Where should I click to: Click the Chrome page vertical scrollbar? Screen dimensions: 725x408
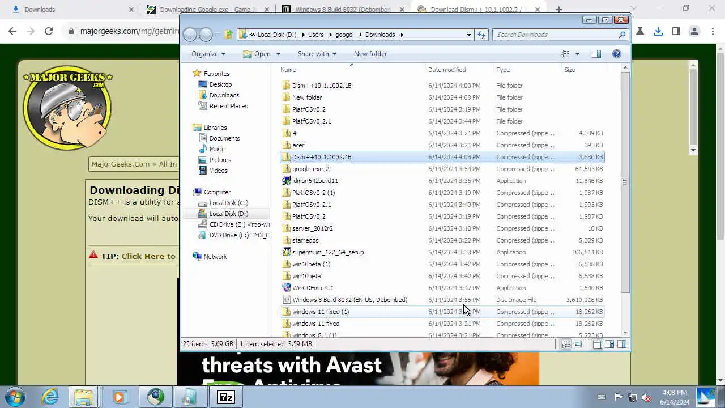tap(720, 147)
